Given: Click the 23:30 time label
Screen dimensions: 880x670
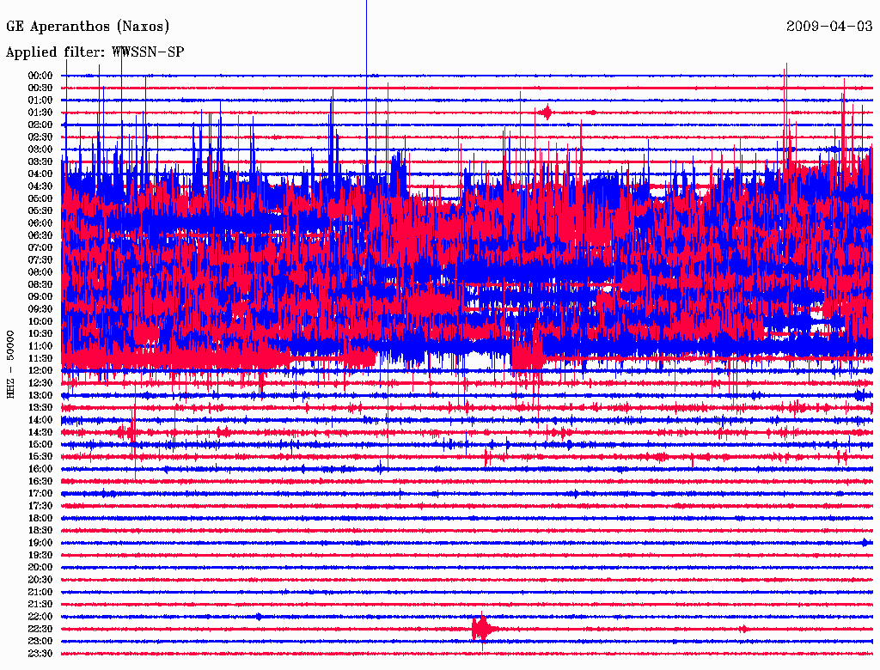Looking at the screenshot, I should (x=40, y=654).
